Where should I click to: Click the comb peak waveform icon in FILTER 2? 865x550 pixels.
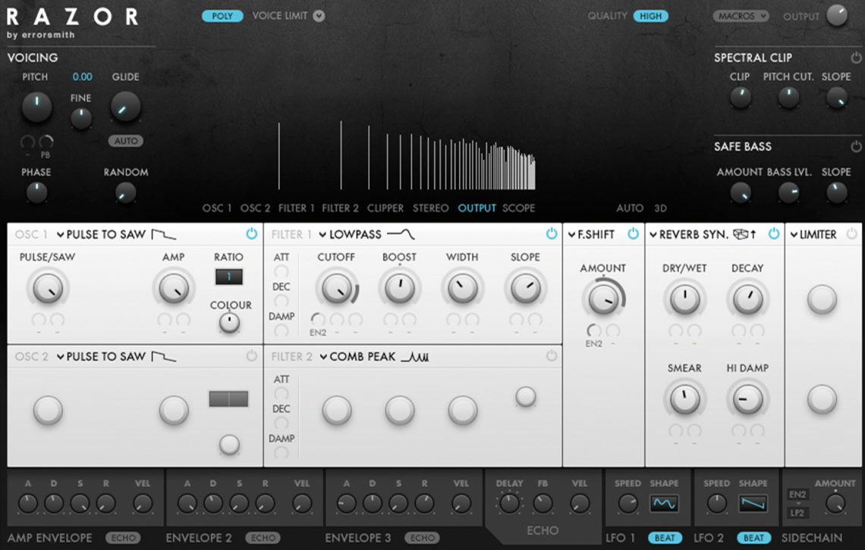[414, 356]
